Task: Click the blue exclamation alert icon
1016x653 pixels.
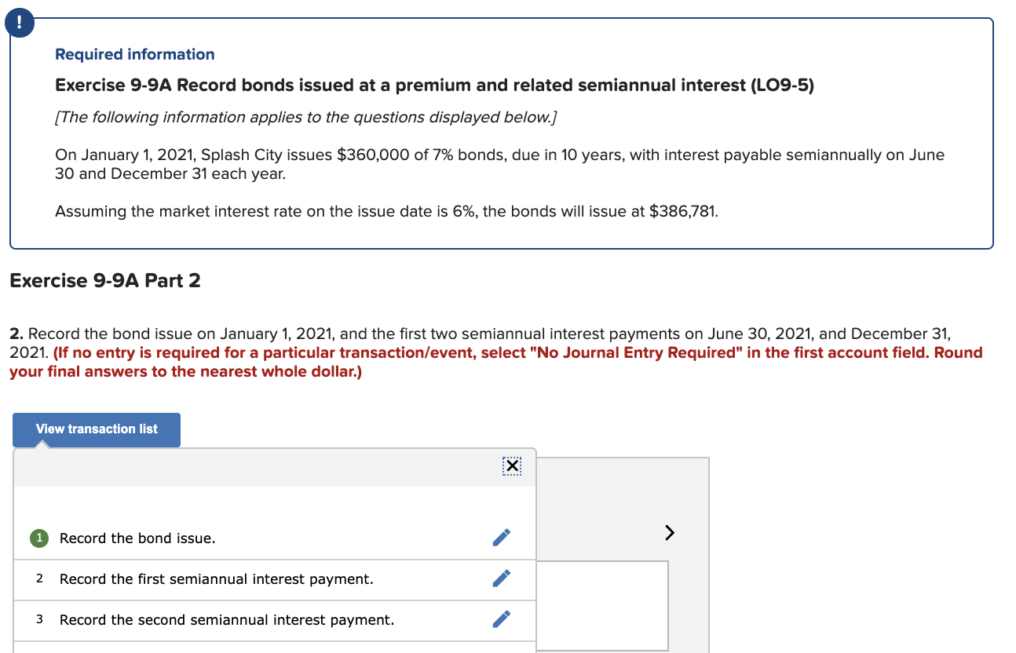Action: point(19,23)
